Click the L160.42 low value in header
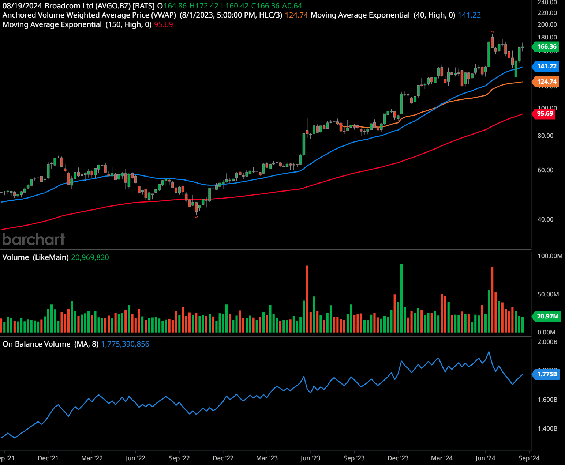Screen dimensions: 565x465 235,6
